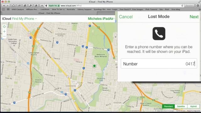Click the Greaves Reserve map label

(38, 81)
